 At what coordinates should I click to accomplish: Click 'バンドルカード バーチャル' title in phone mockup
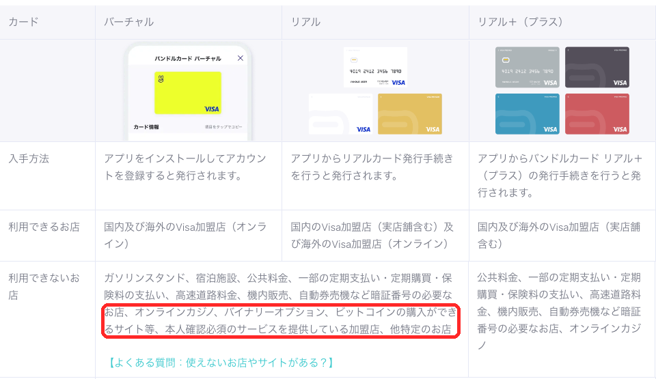click(188, 59)
